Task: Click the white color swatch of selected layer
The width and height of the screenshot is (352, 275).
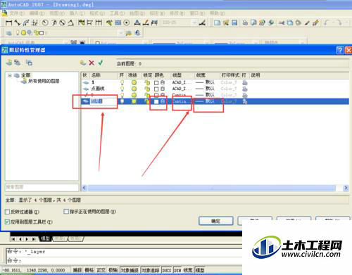Action: (x=156, y=101)
